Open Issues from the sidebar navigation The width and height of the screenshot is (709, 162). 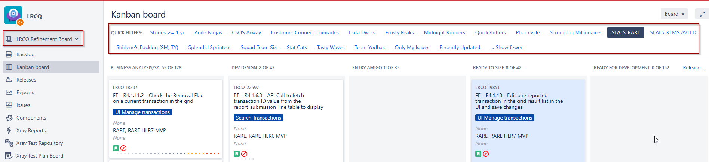pyautogui.click(x=23, y=105)
